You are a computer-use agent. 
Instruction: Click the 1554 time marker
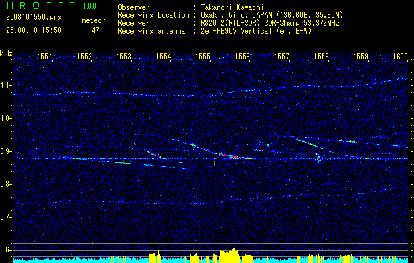pos(164,56)
